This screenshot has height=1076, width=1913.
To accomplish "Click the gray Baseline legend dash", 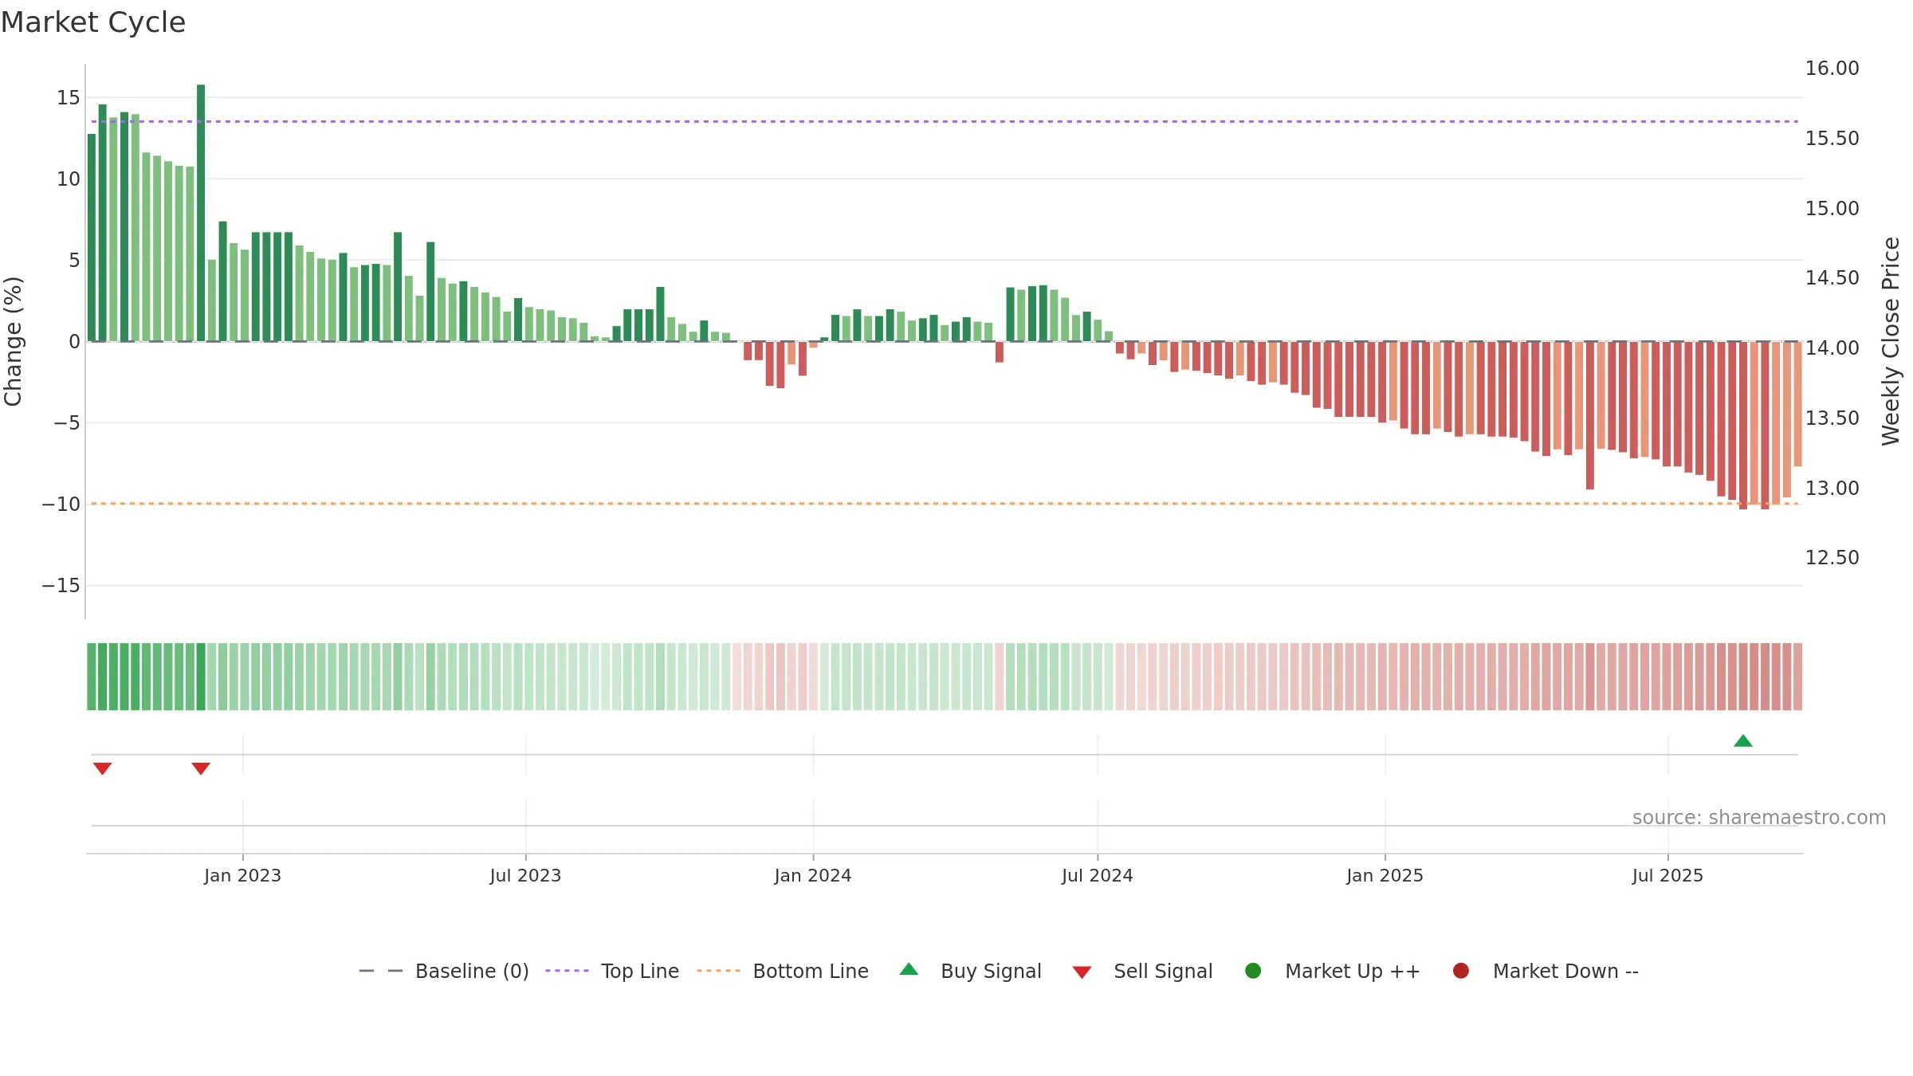I will tap(380, 971).
